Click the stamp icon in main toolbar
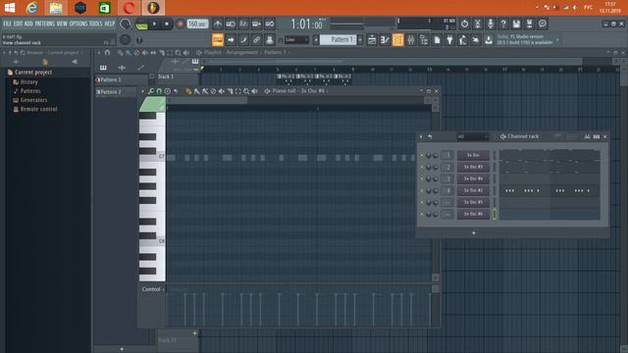628x353 pixels. 270,39
